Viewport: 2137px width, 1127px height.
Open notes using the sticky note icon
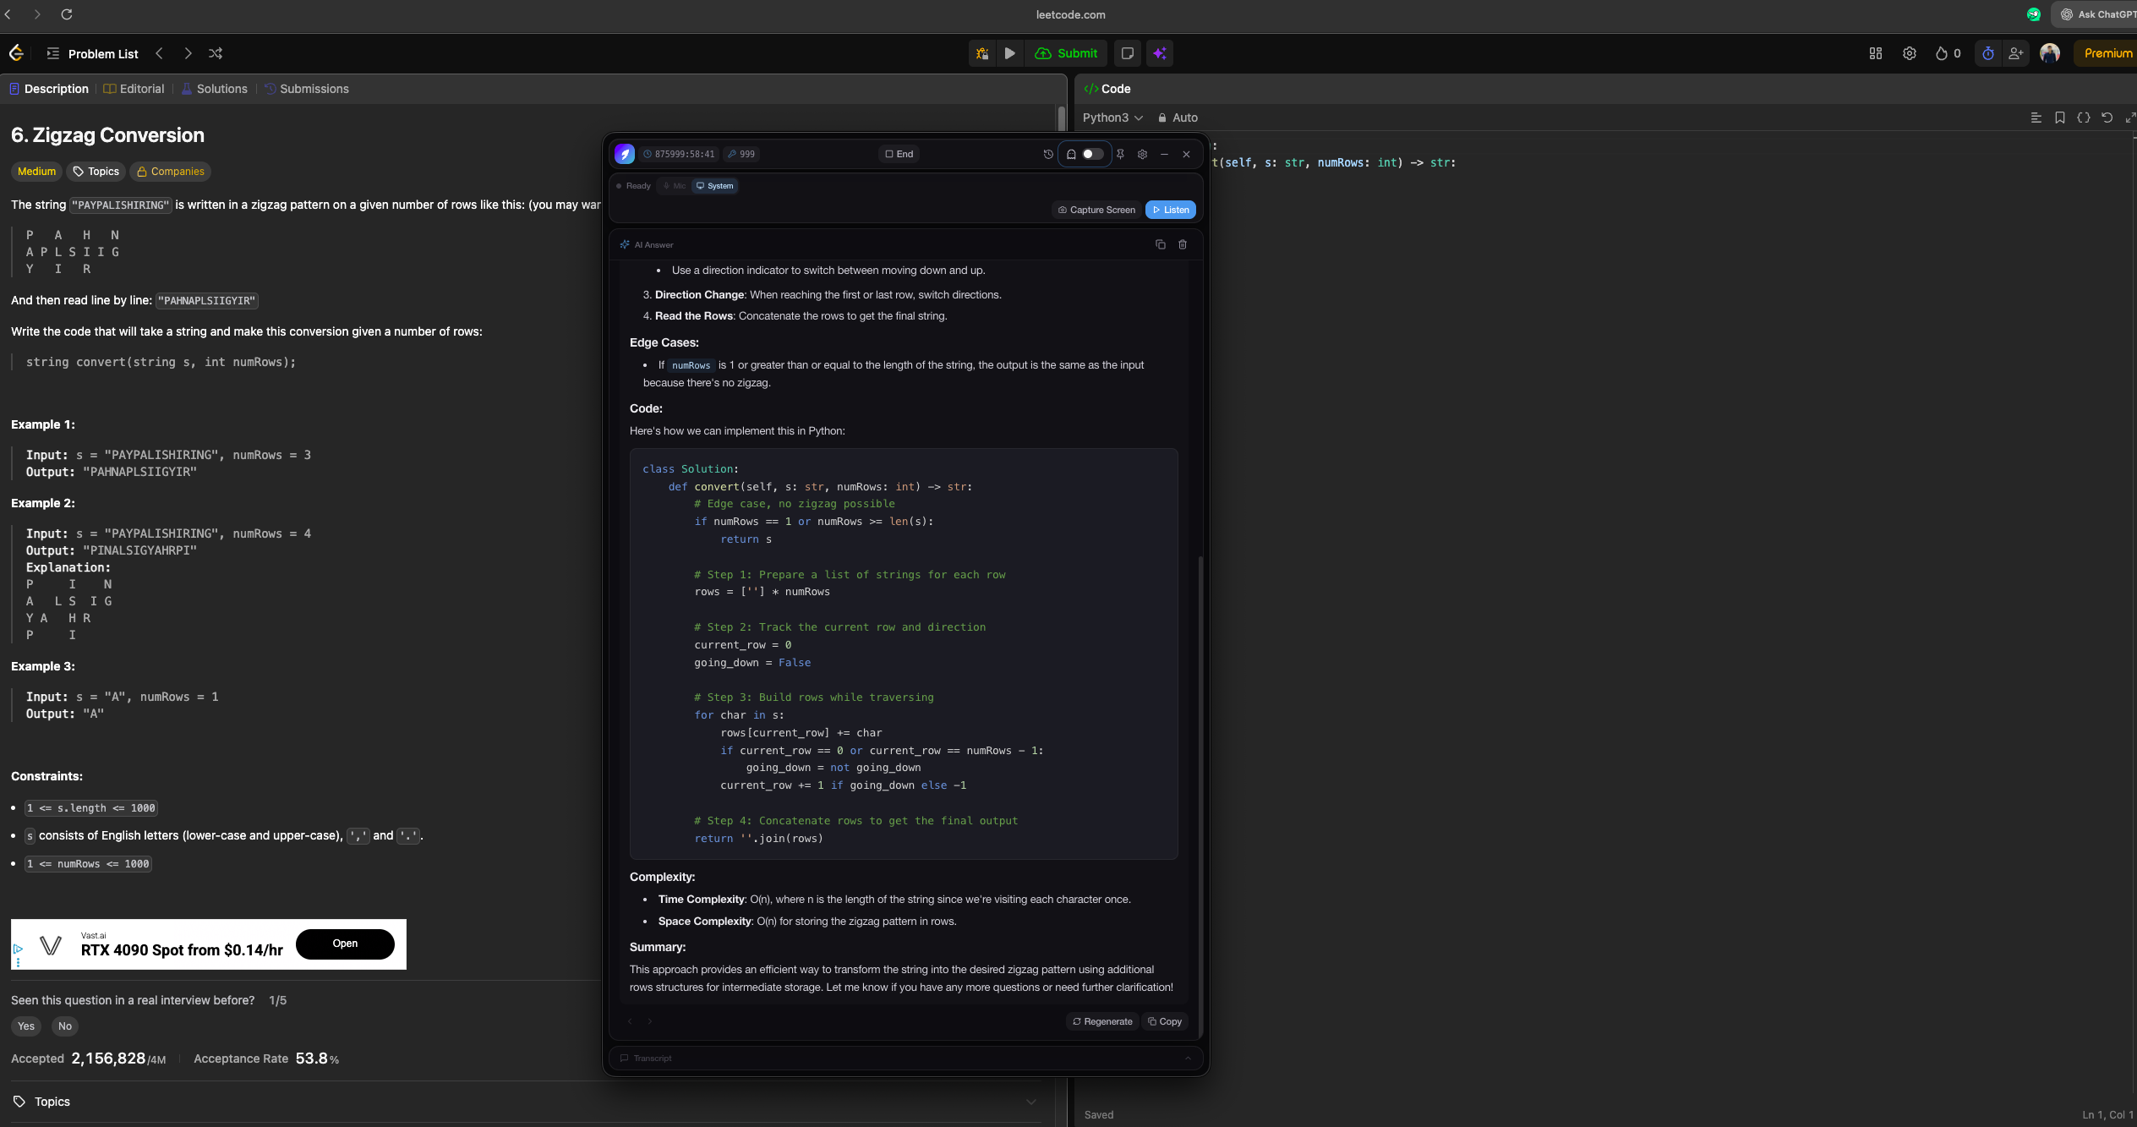tap(1128, 53)
